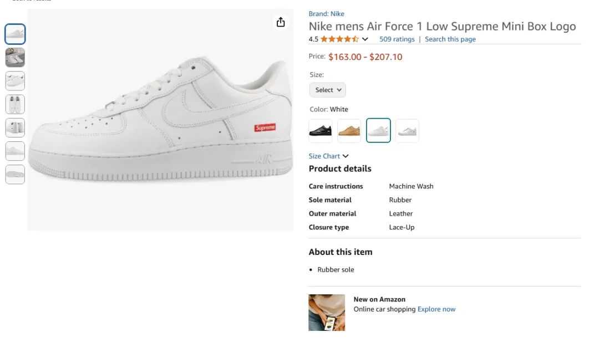Open the star rating breakdown chevron
This screenshot has height=347, width=599.
coord(365,39)
